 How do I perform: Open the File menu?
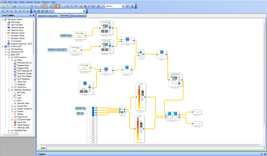point(5,2)
